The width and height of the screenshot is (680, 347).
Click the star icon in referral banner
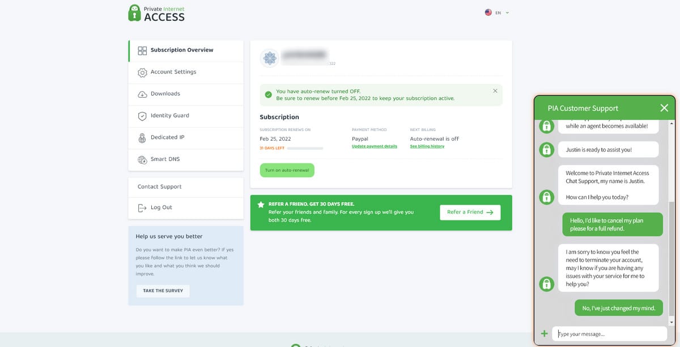[x=261, y=204]
